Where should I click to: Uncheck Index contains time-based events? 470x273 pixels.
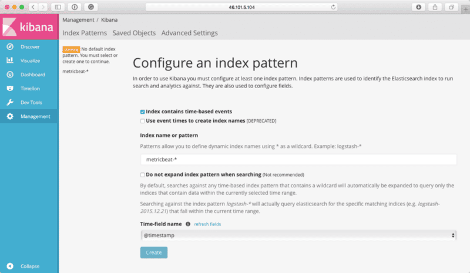click(143, 112)
